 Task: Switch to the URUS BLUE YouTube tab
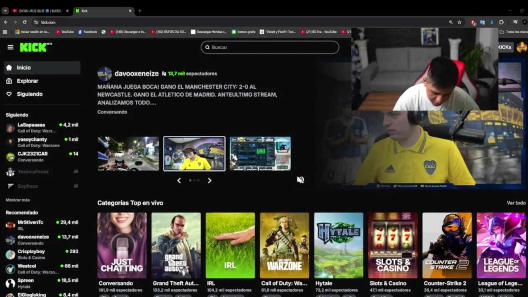point(40,11)
